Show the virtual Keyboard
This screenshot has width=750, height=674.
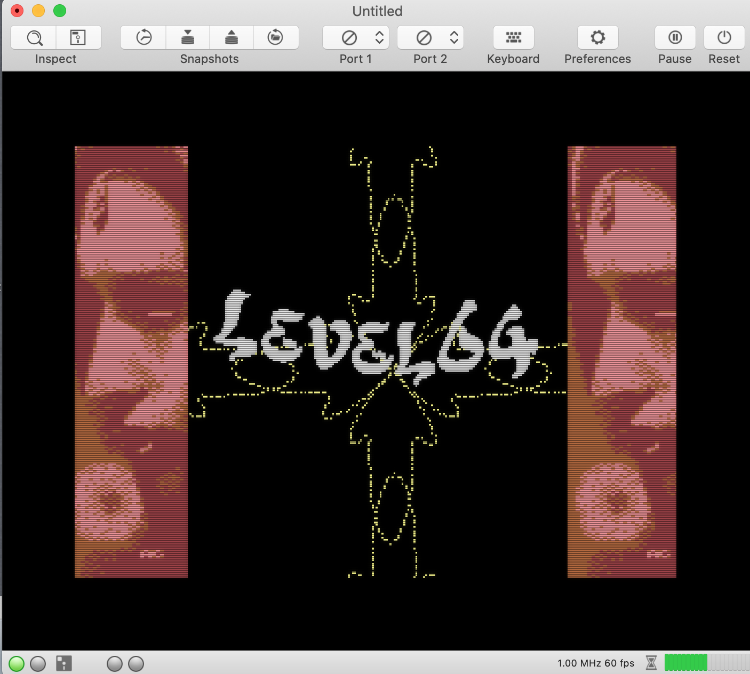tap(513, 37)
